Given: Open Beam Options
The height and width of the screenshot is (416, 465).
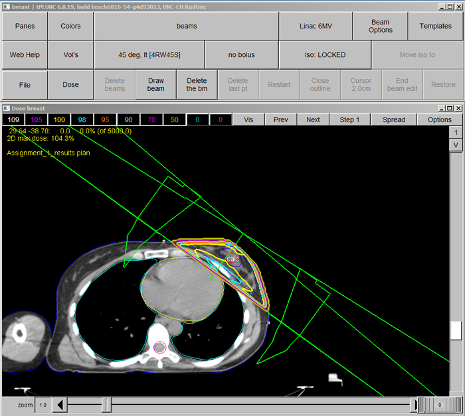Looking at the screenshot, I should coord(381,26).
